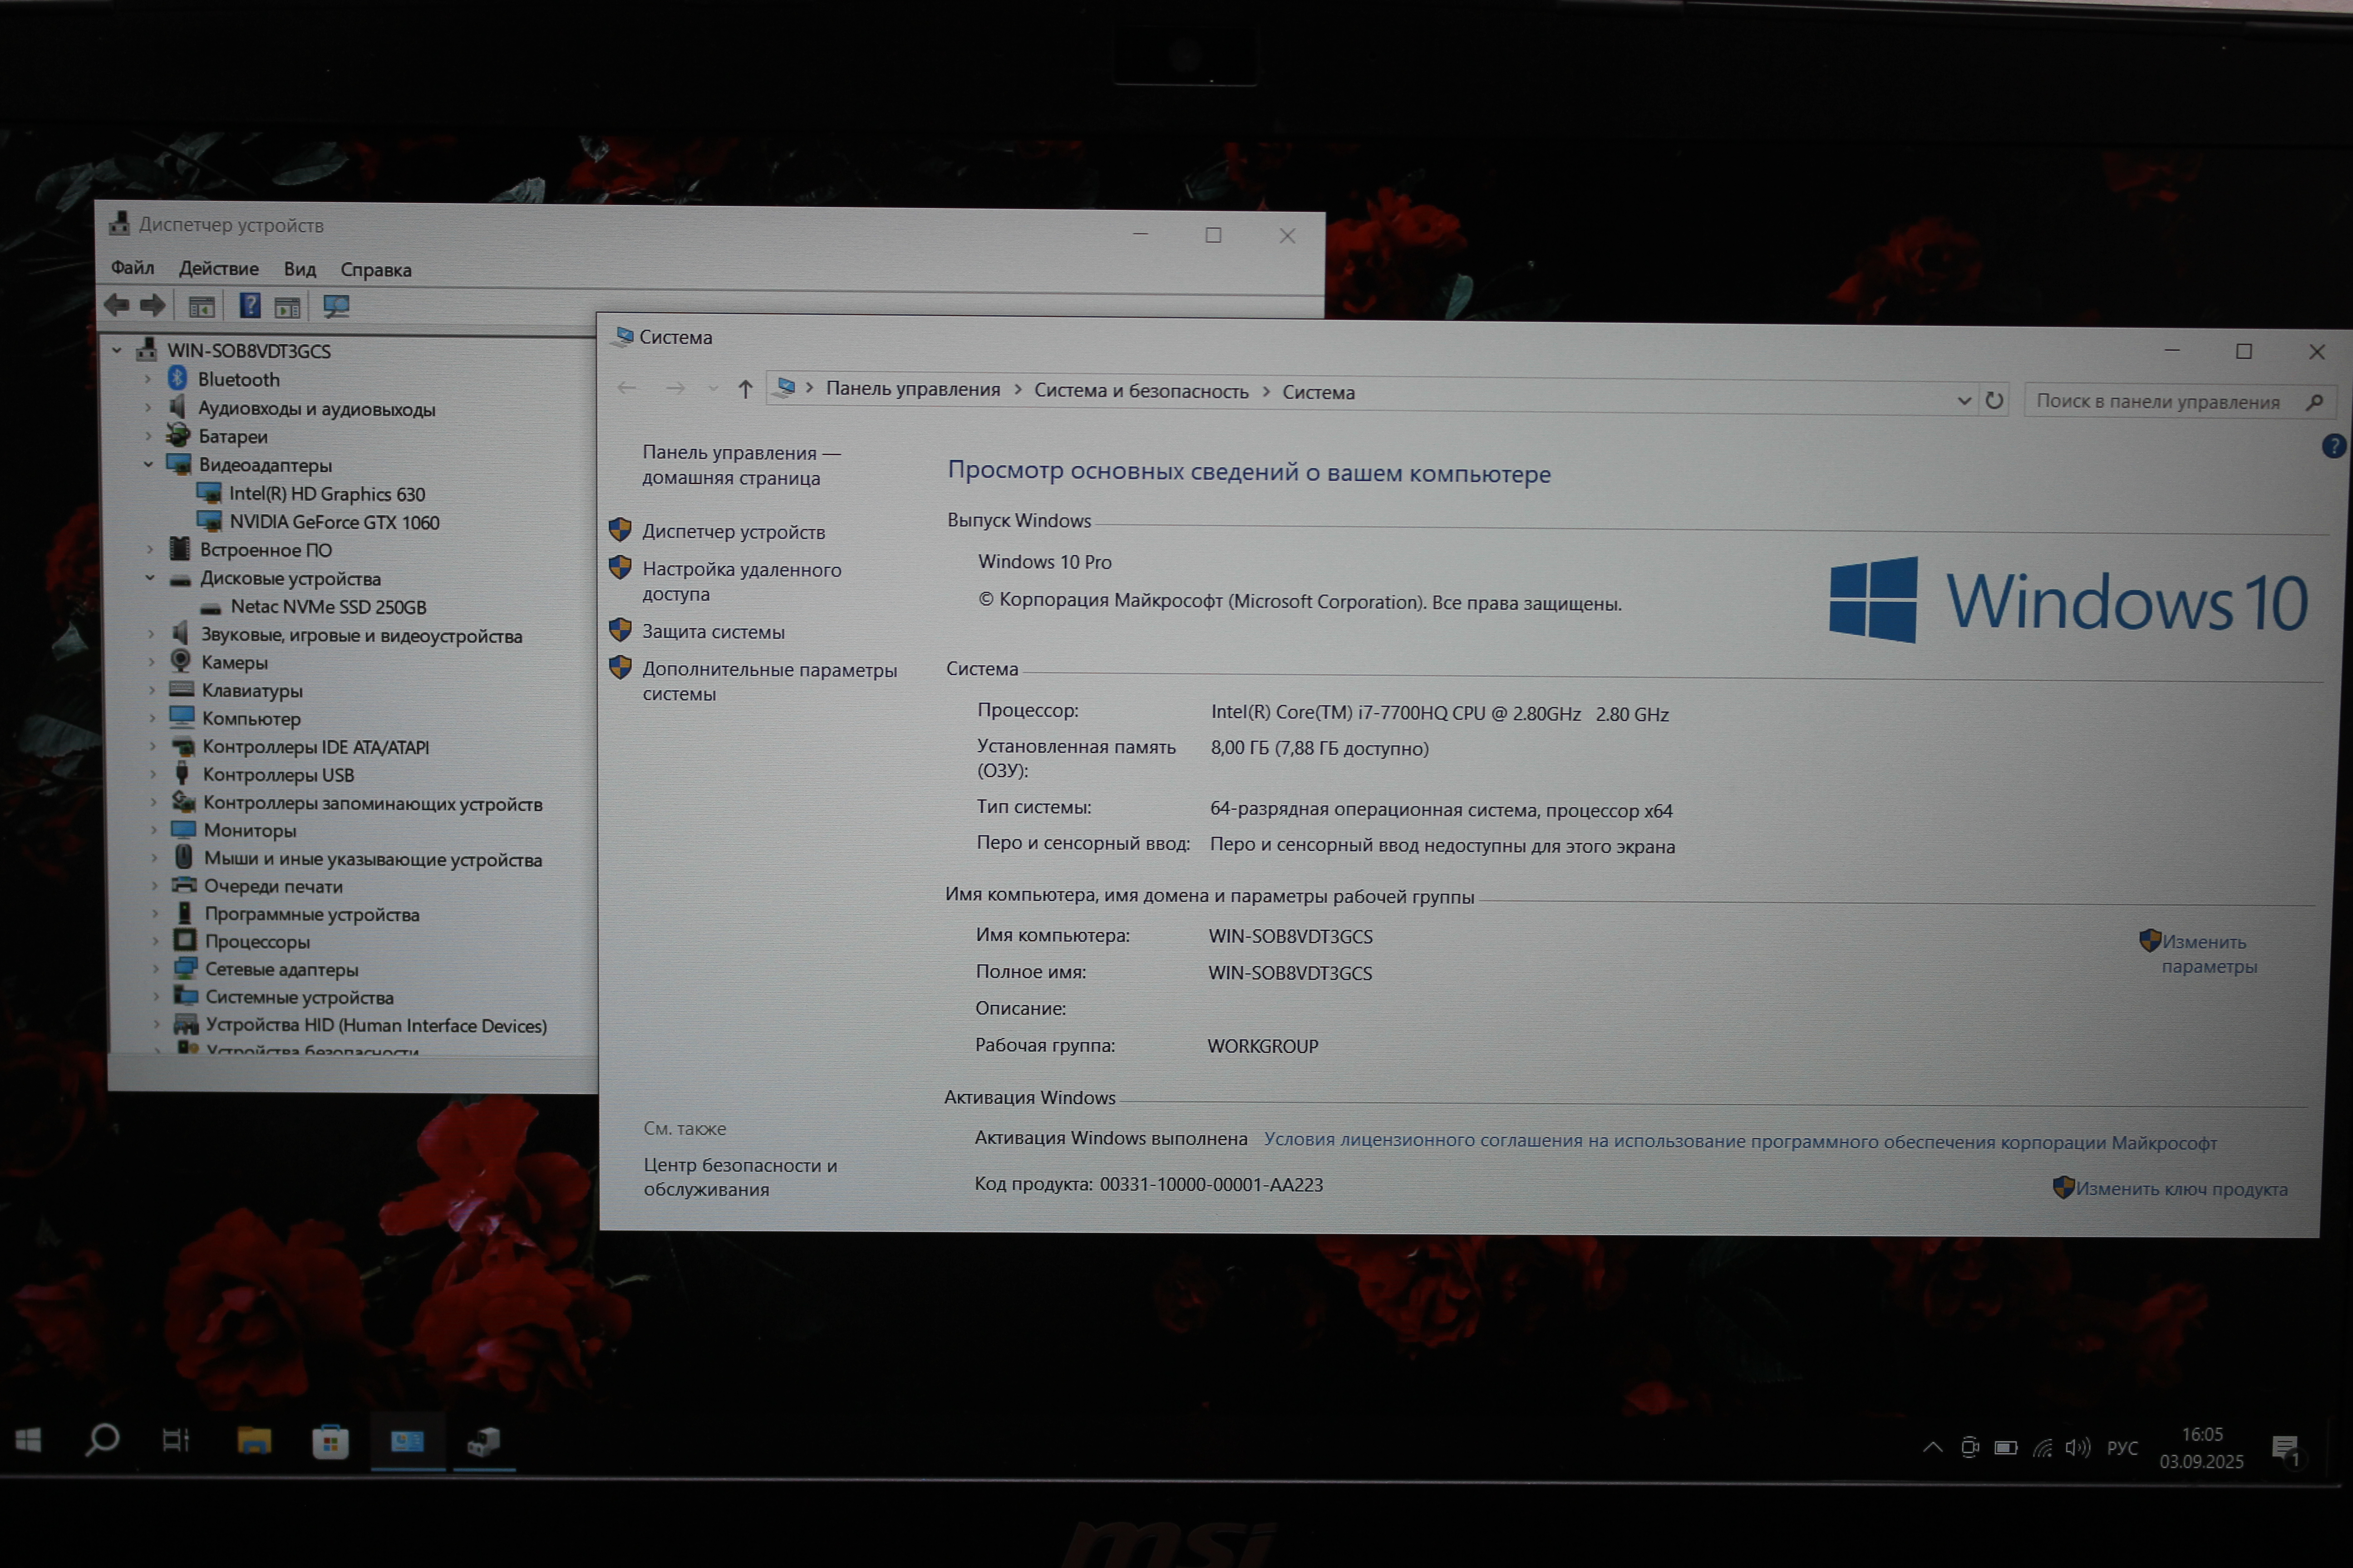Click the Диспетчер устройств link in sidebar
This screenshot has width=2353, height=1568.
point(733,532)
